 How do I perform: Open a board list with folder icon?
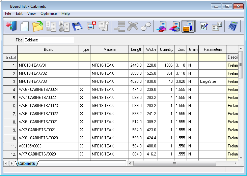[38, 26]
